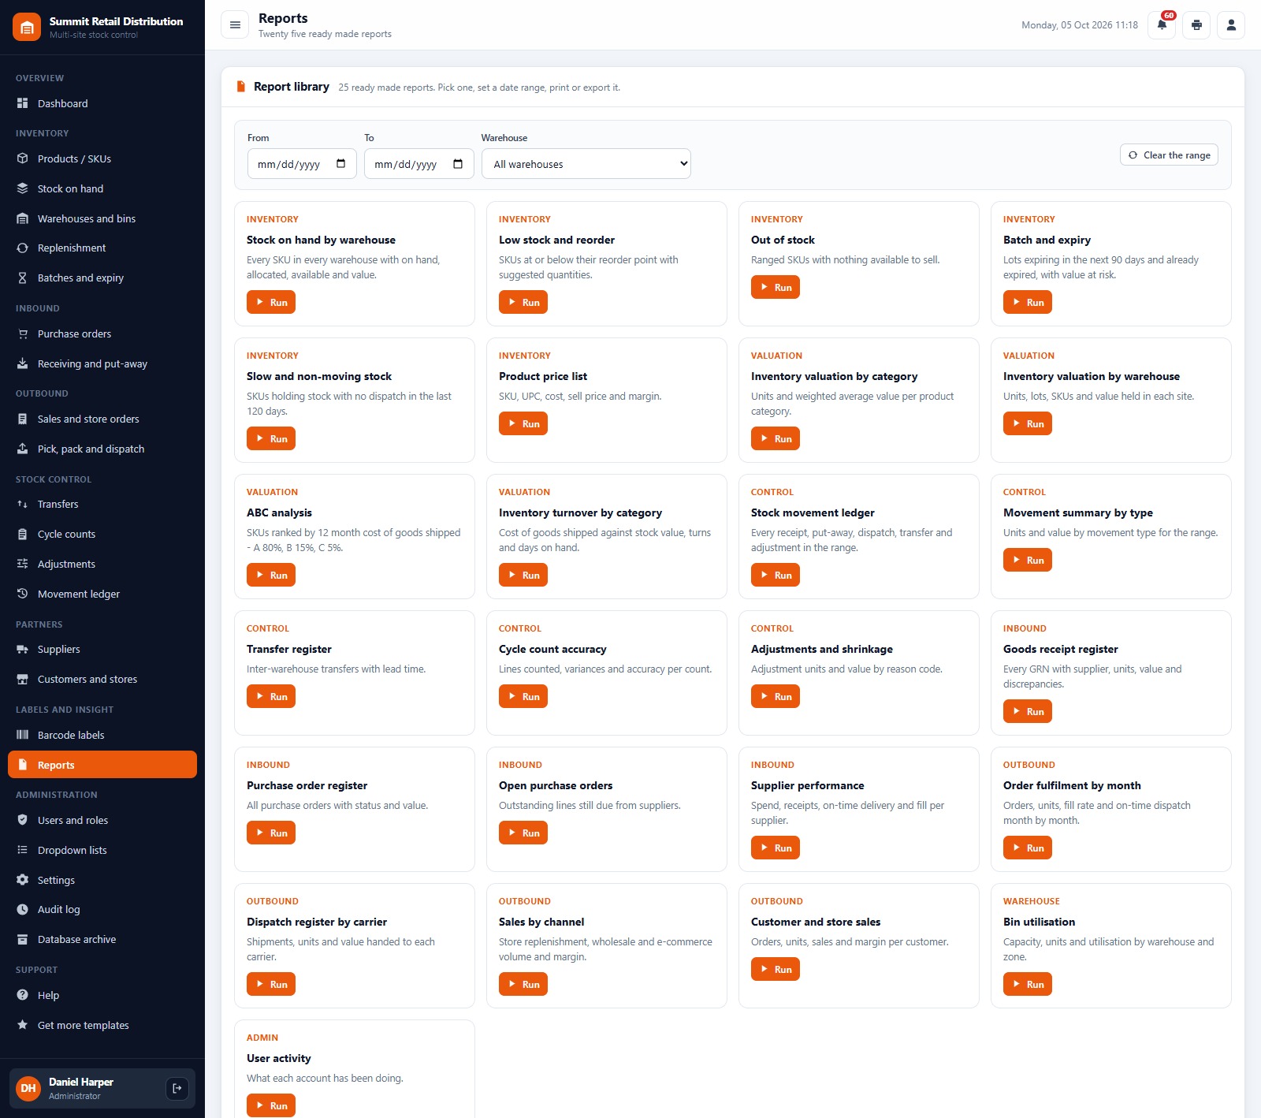Click the Settings gear icon
The height and width of the screenshot is (1118, 1261).
tap(23, 880)
